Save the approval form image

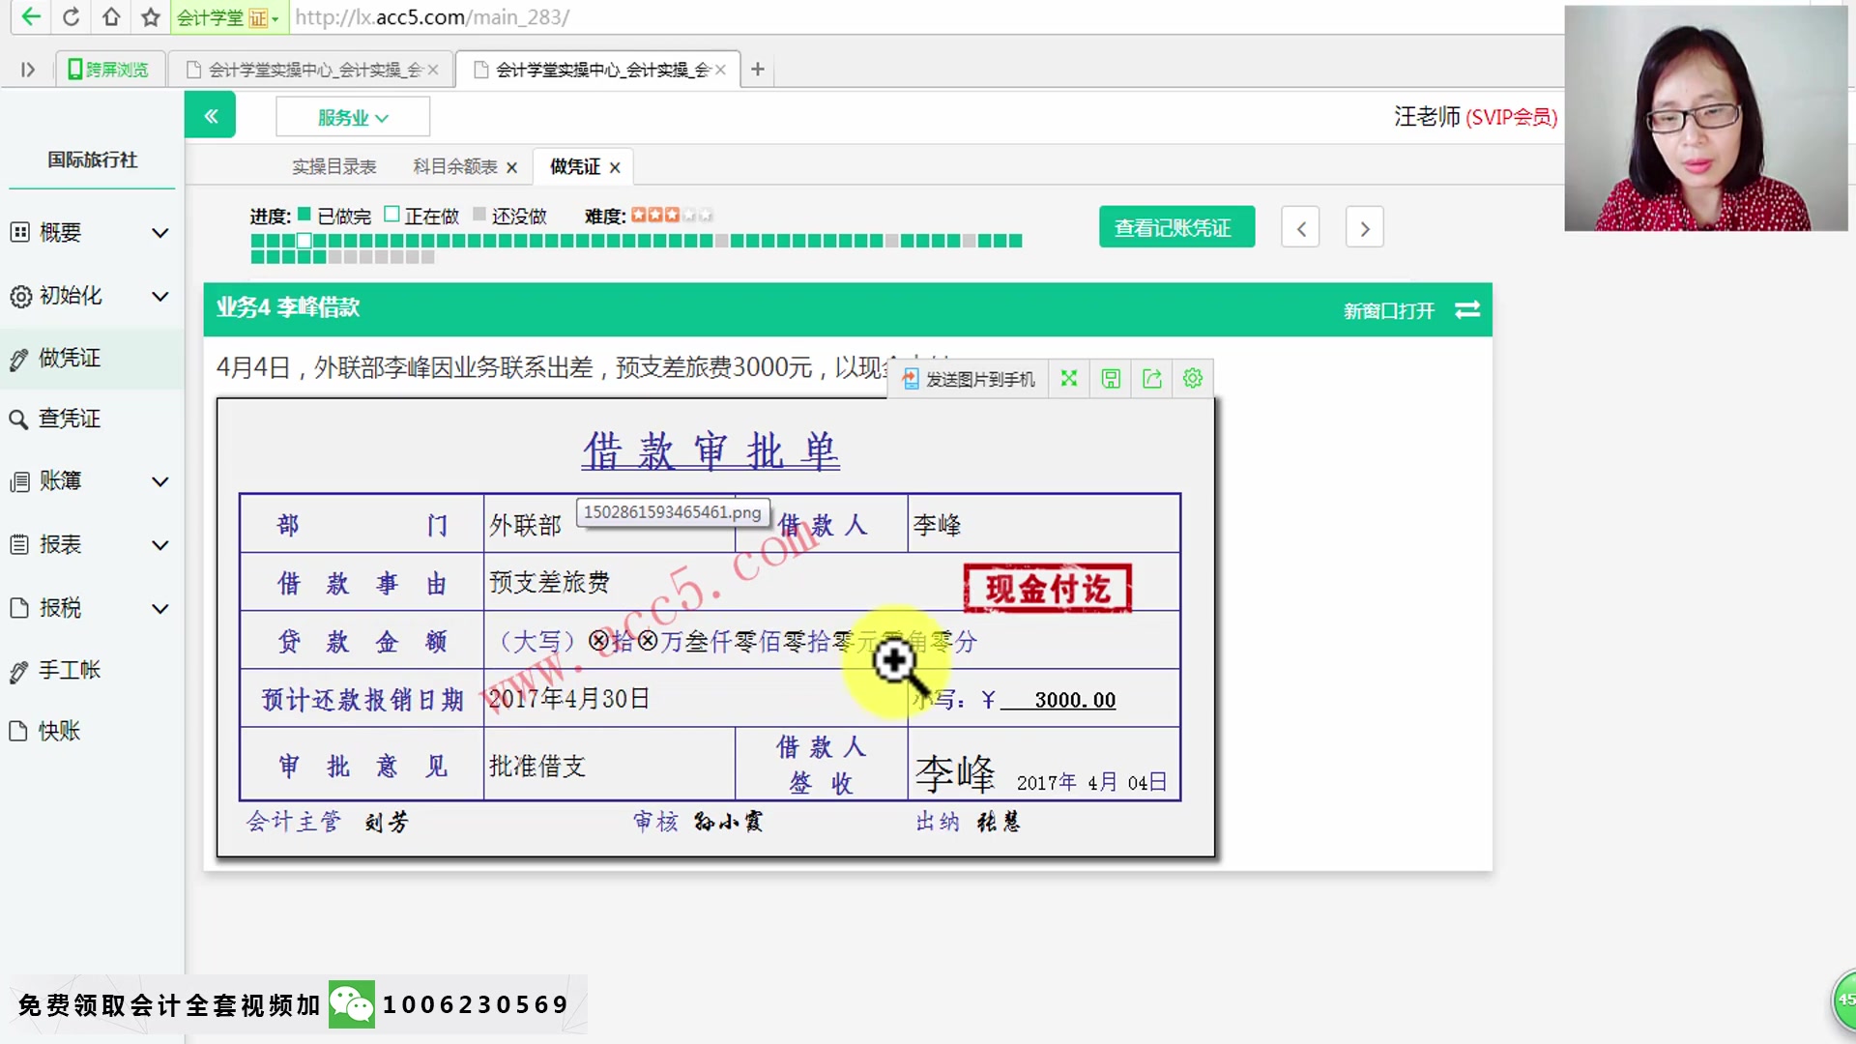pyautogui.click(x=1110, y=378)
